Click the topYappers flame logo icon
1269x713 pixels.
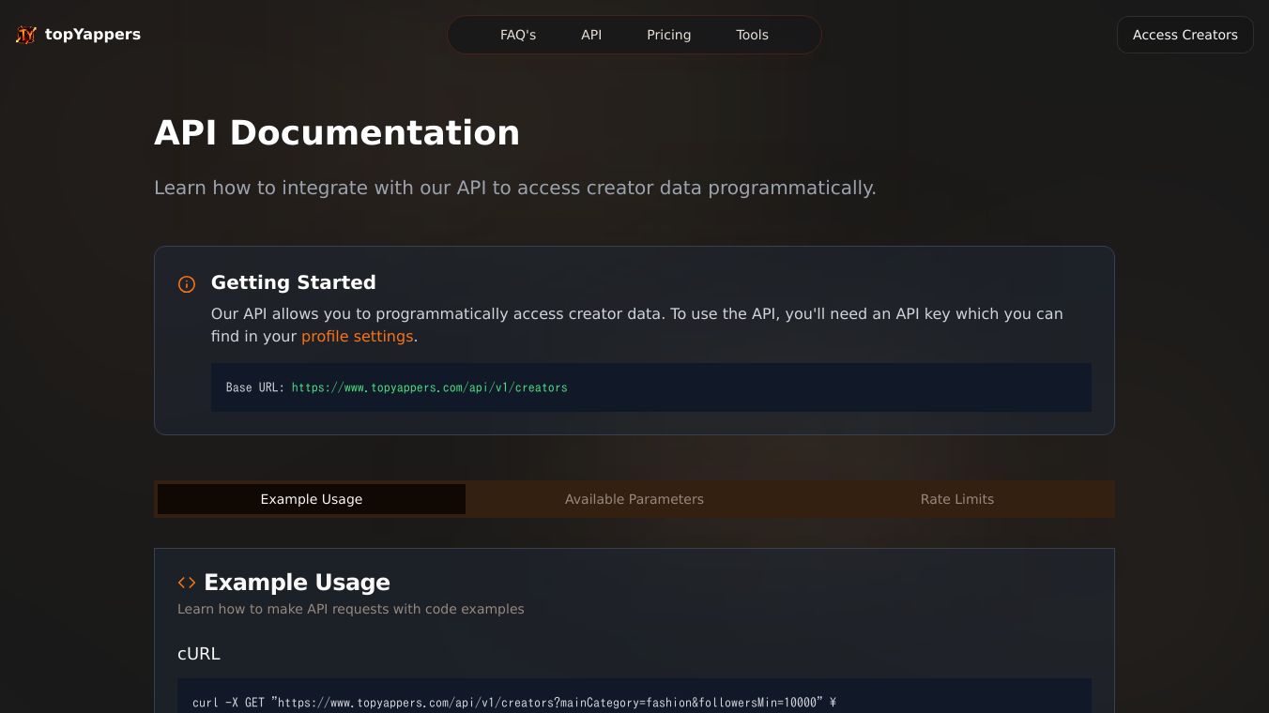[26, 35]
